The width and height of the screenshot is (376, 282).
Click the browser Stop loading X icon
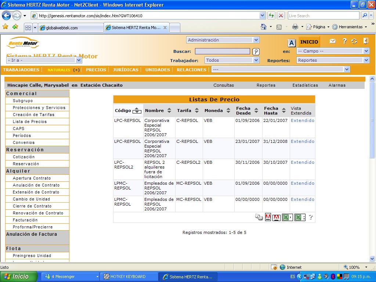(281, 16)
